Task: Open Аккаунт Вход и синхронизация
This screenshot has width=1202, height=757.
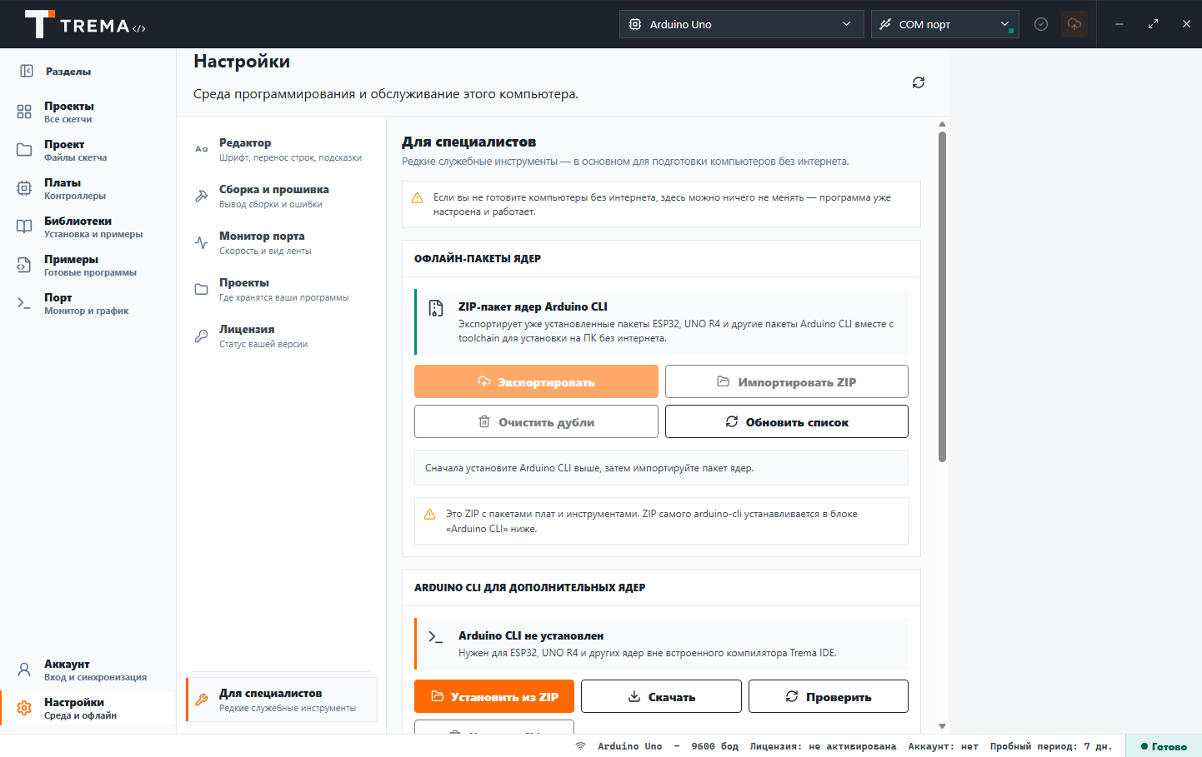Action: (x=88, y=670)
